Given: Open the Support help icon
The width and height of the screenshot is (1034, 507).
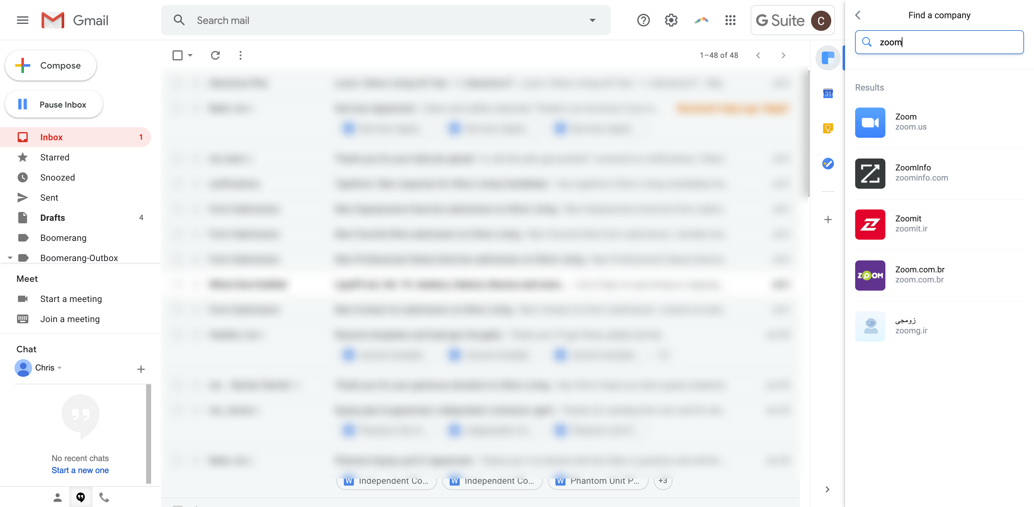Looking at the screenshot, I should coord(643,20).
